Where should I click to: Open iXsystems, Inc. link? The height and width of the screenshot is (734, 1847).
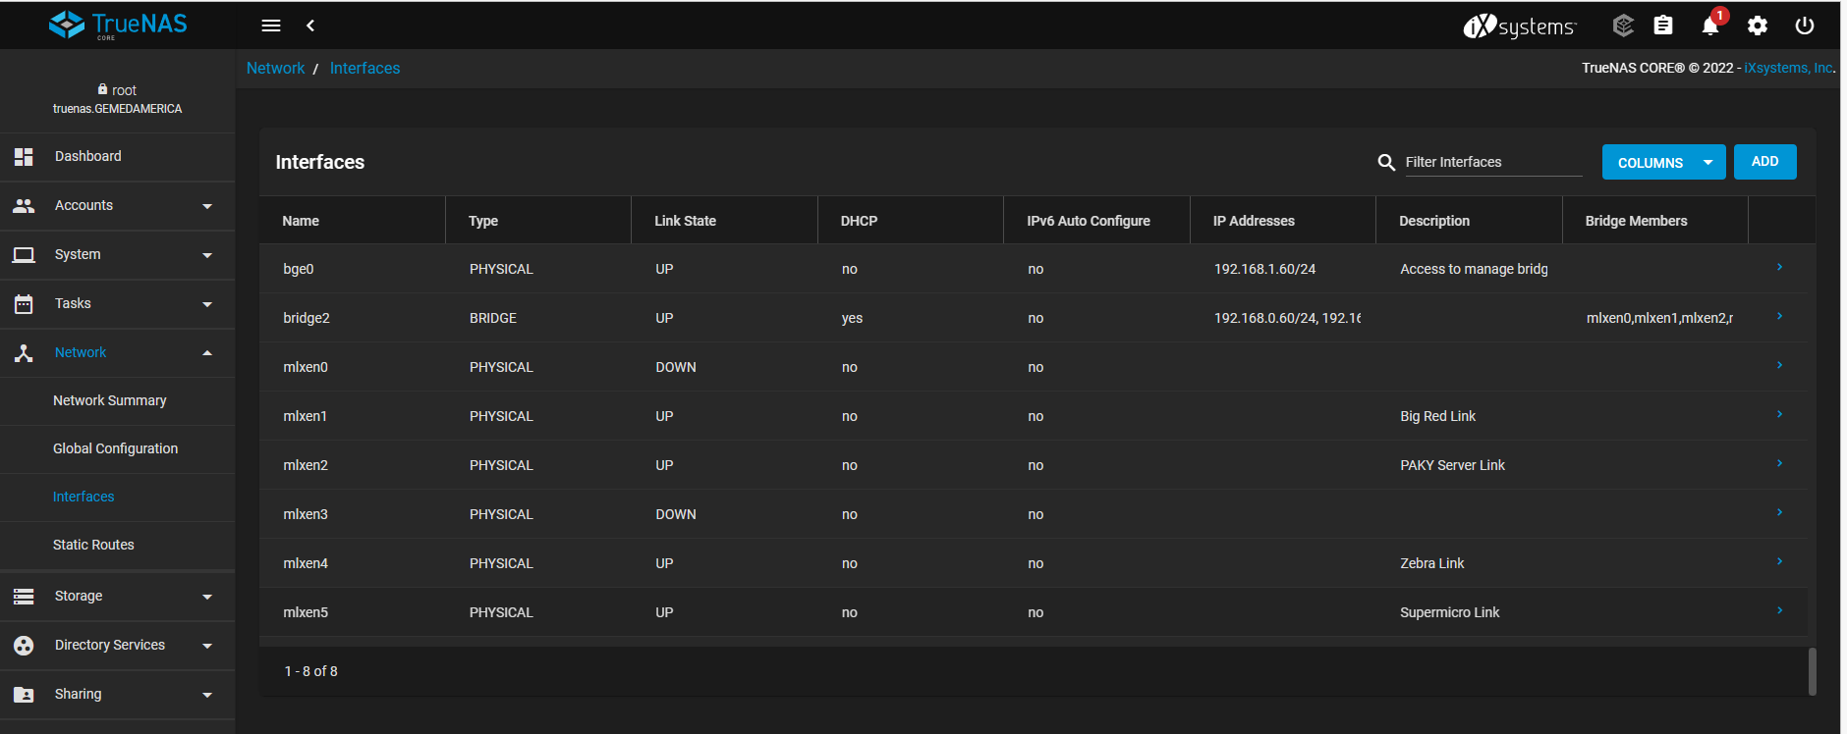point(1788,68)
